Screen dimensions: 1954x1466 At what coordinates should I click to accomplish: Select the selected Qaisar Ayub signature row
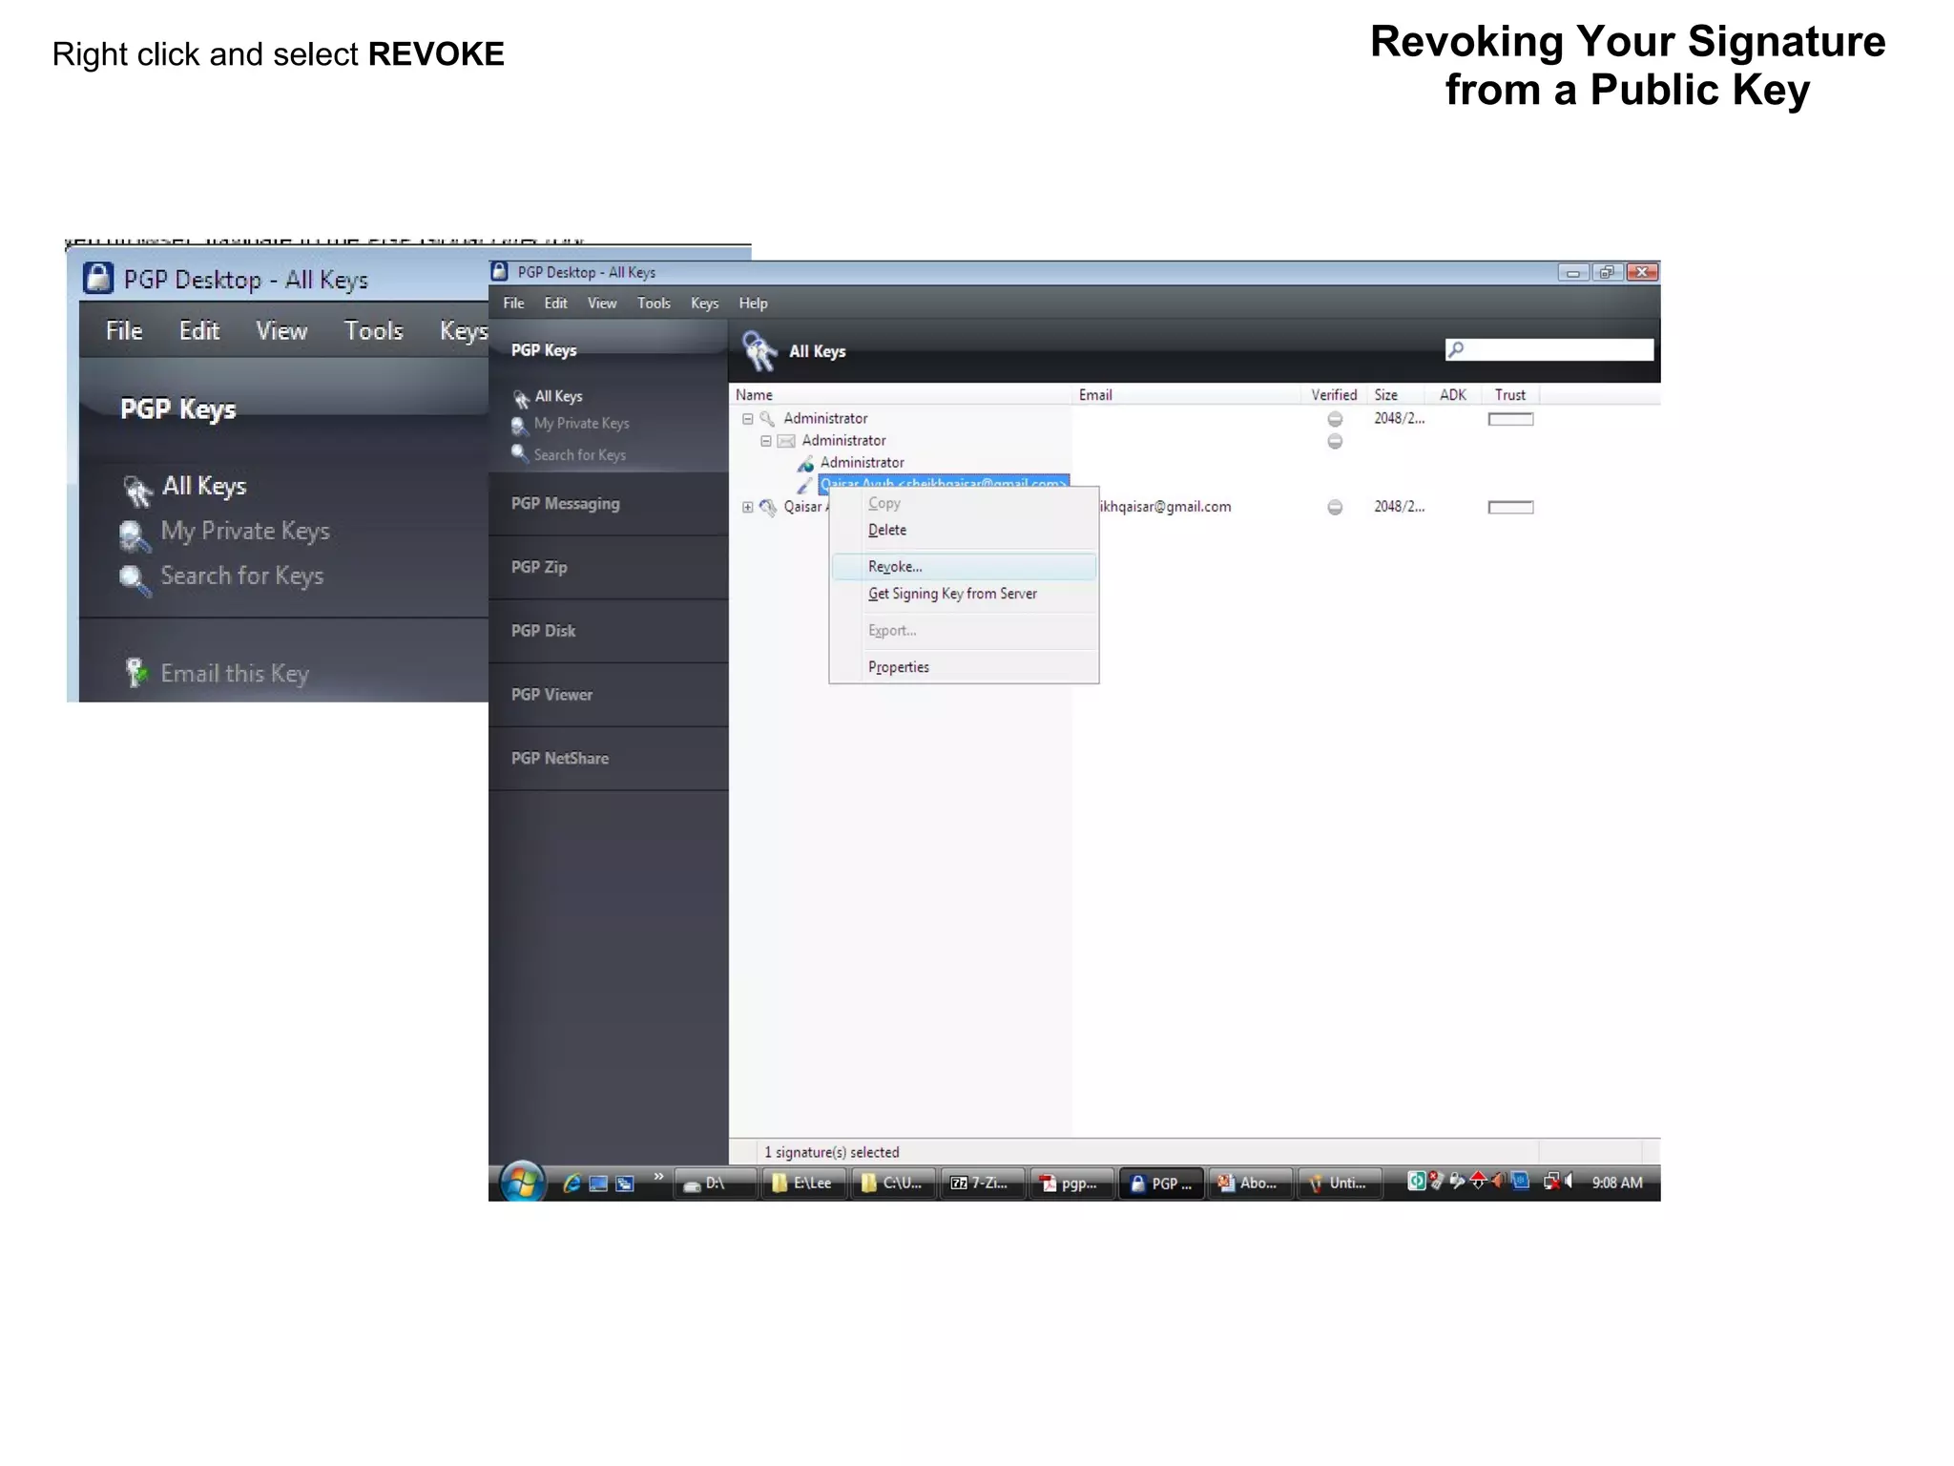pyautogui.click(x=944, y=483)
